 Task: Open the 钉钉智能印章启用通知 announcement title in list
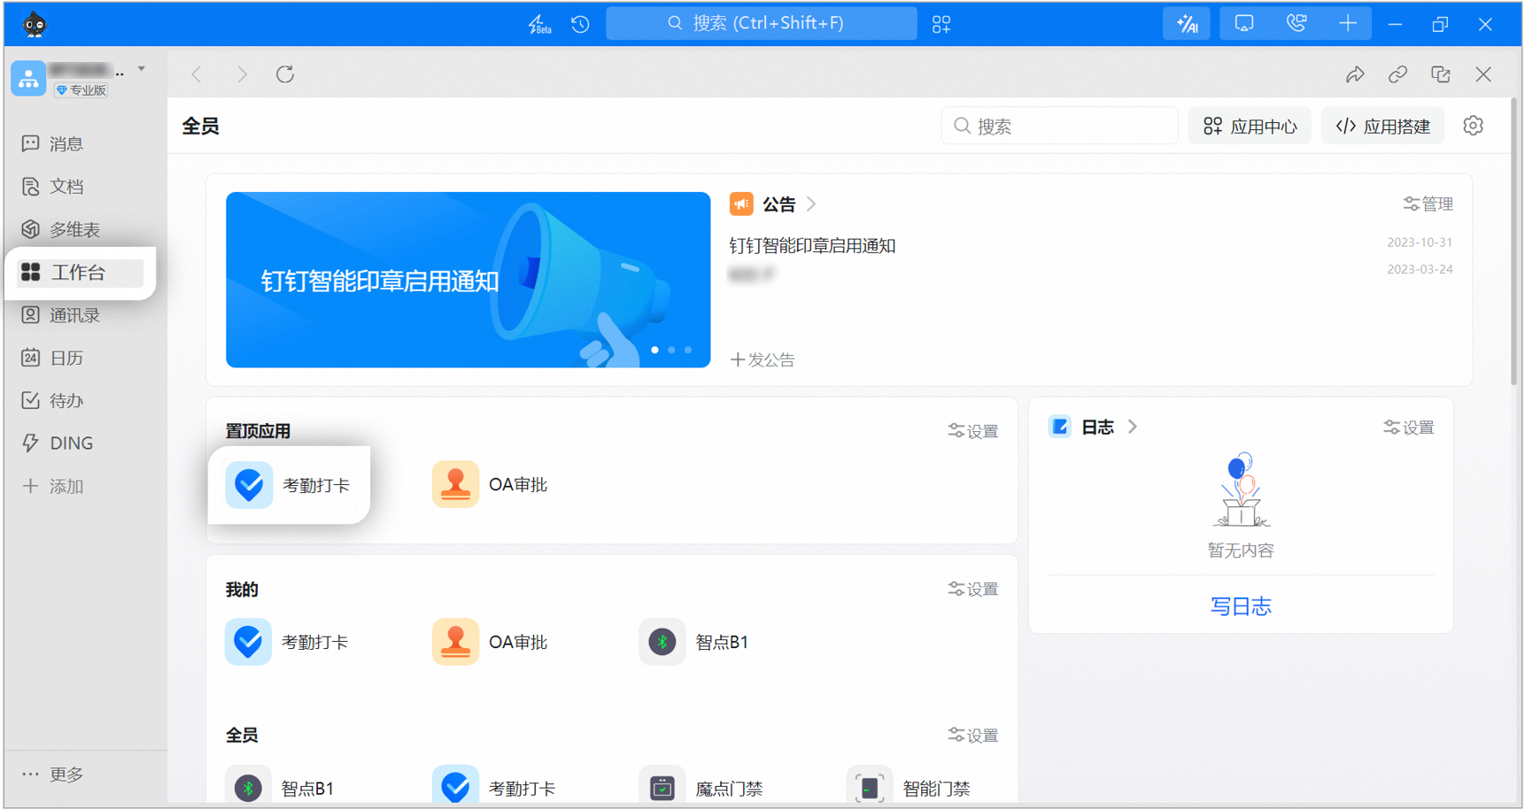click(813, 246)
